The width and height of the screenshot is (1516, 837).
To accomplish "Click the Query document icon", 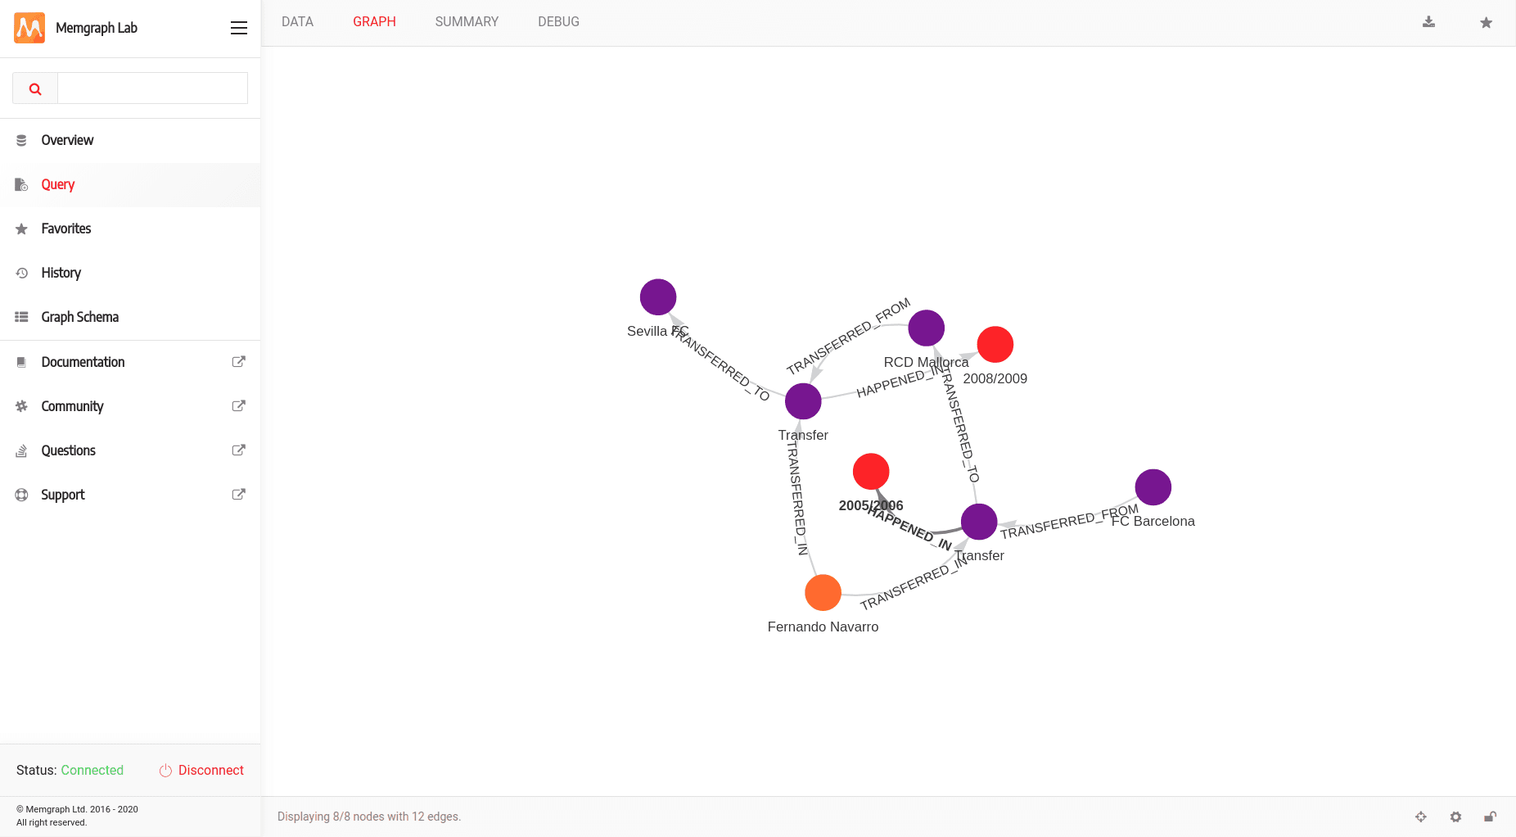I will pos(22,185).
